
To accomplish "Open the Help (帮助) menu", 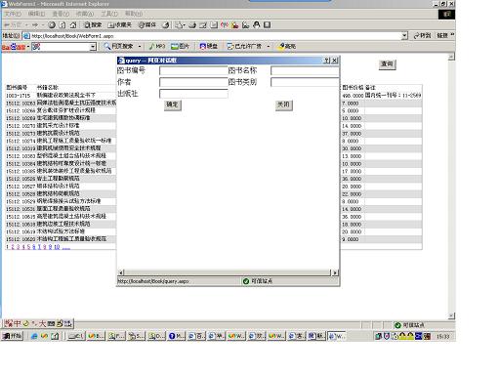I will pyautogui.click(x=134, y=14).
